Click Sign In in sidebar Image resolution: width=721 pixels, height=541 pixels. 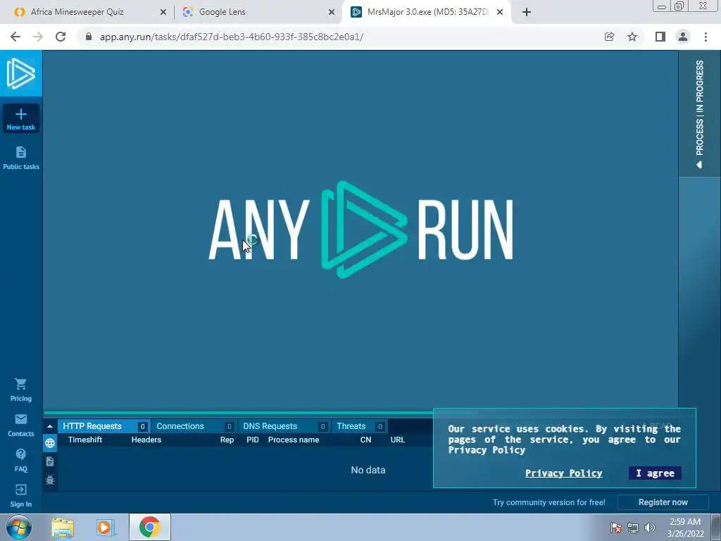[20, 496]
